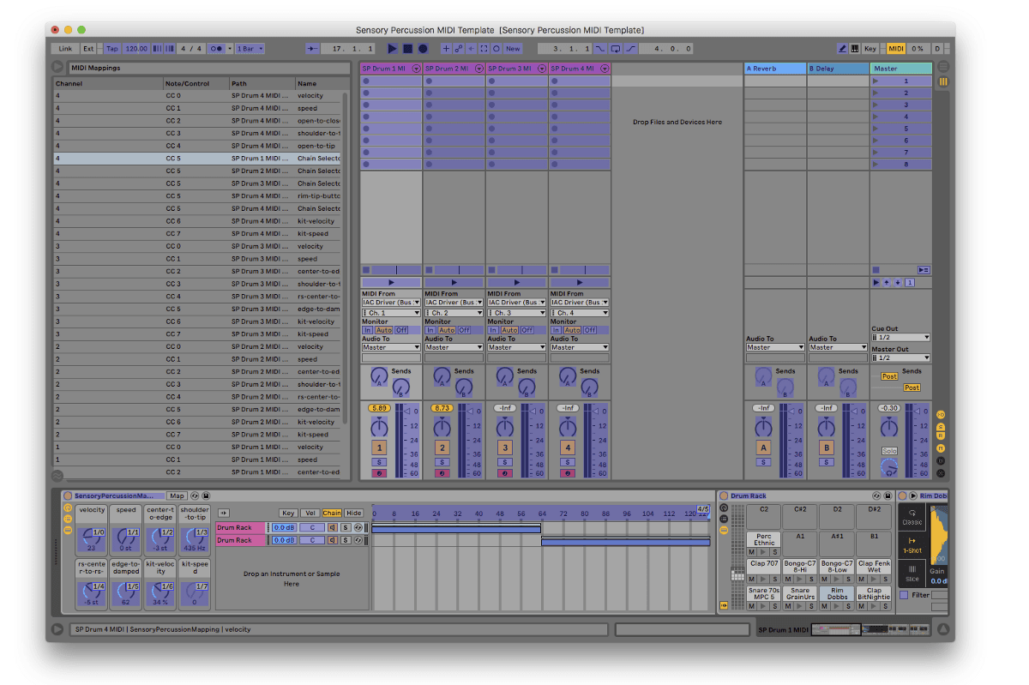The height and width of the screenshot is (685, 1029).
Task: Switch Simpler to Slice mode
Action: coord(912,573)
